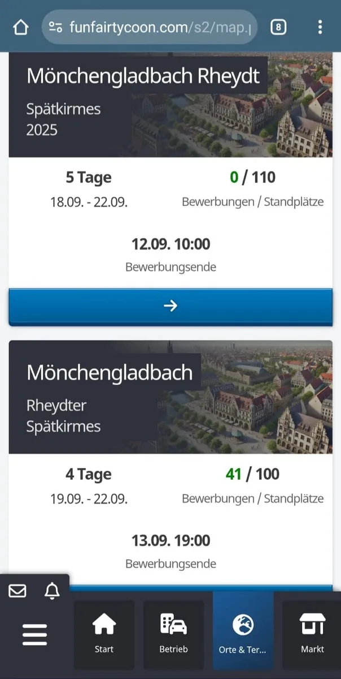Click the 41 / 100 applications count
The width and height of the screenshot is (341, 679).
pos(252,474)
